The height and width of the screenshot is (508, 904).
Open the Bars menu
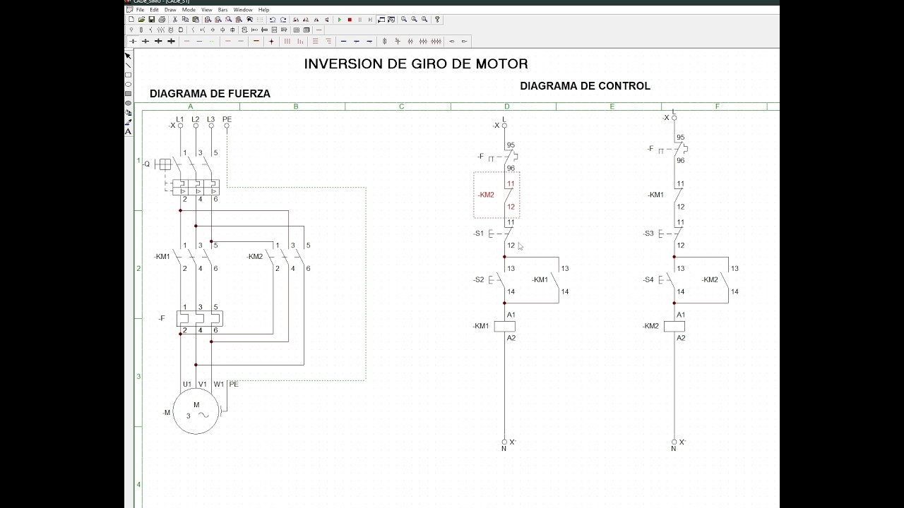(x=222, y=10)
